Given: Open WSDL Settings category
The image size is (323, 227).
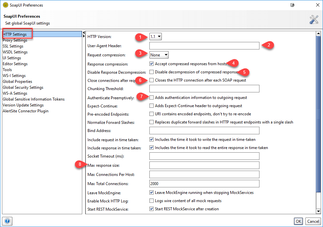Looking at the screenshot, I should coord(15,52).
